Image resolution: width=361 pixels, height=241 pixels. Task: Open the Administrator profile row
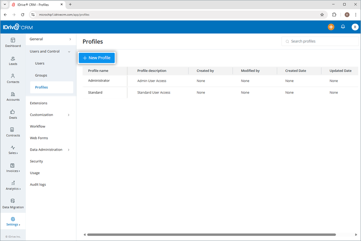[x=100, y=81]
